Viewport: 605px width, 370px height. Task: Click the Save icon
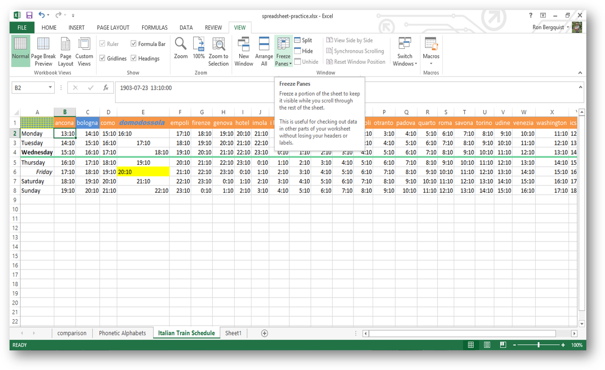point(29,15)
